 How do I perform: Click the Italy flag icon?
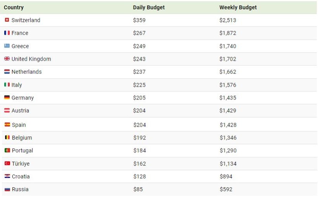pos(7,85)
